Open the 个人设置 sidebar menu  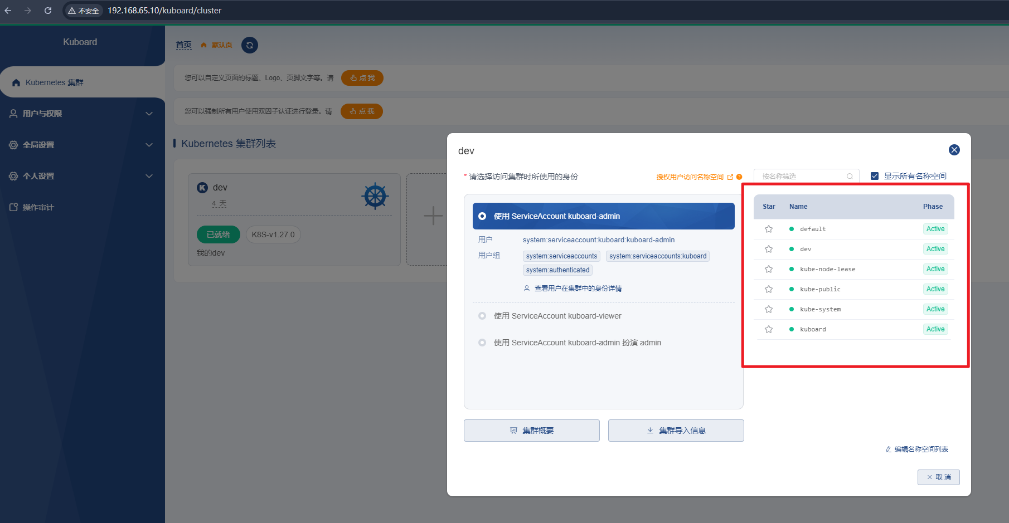83,176
